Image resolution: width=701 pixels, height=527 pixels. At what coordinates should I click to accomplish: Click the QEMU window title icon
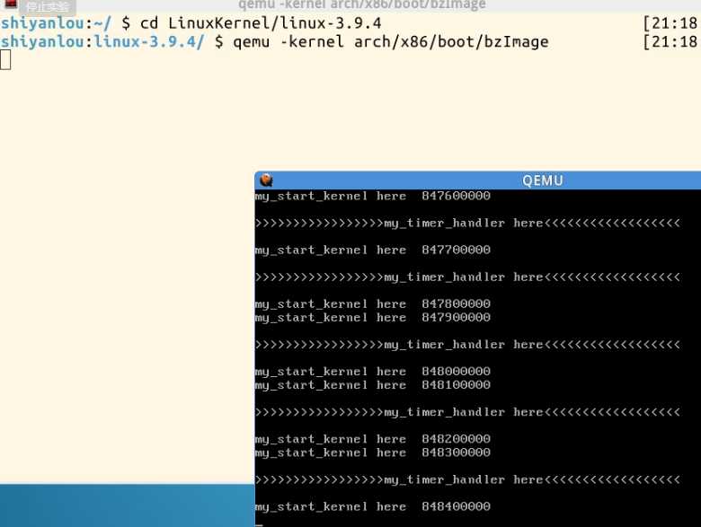[x=266, y=180]
